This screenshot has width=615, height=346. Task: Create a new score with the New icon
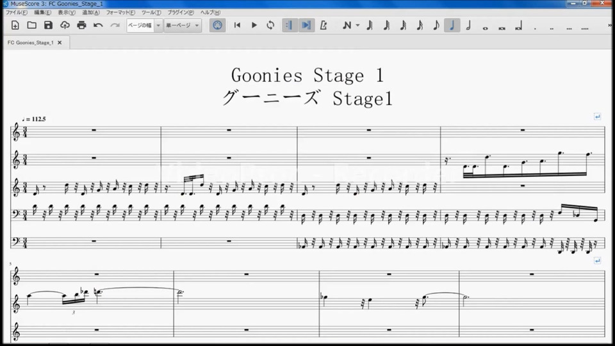tap(15, 26)
